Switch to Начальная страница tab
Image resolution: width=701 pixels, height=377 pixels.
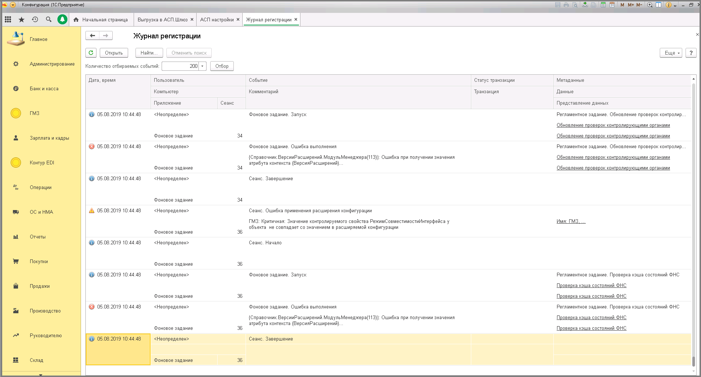click(x=101, y=20)
